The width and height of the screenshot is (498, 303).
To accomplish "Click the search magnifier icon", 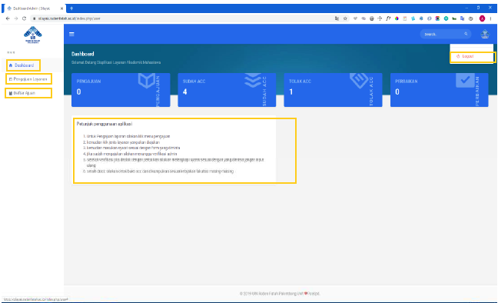I will 466,34.
